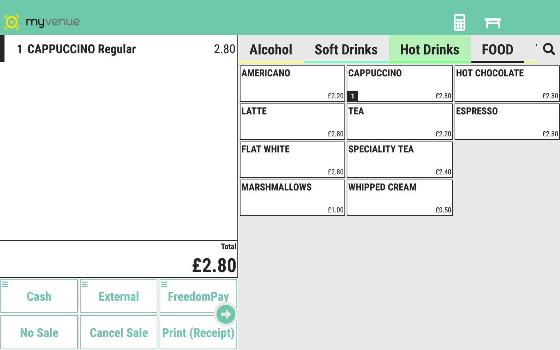Image resolution: width=560 pixels, height=350 pixels.
Task: Open the FOOD category tab
Action: 497,50
